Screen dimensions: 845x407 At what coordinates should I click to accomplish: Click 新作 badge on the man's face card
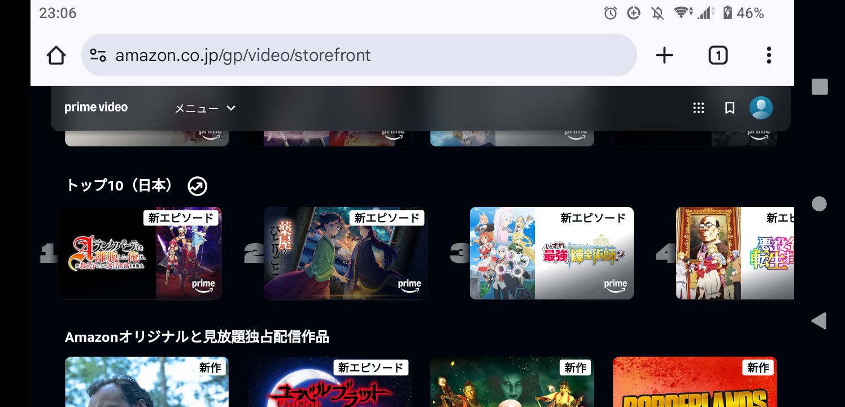[210, 367]
